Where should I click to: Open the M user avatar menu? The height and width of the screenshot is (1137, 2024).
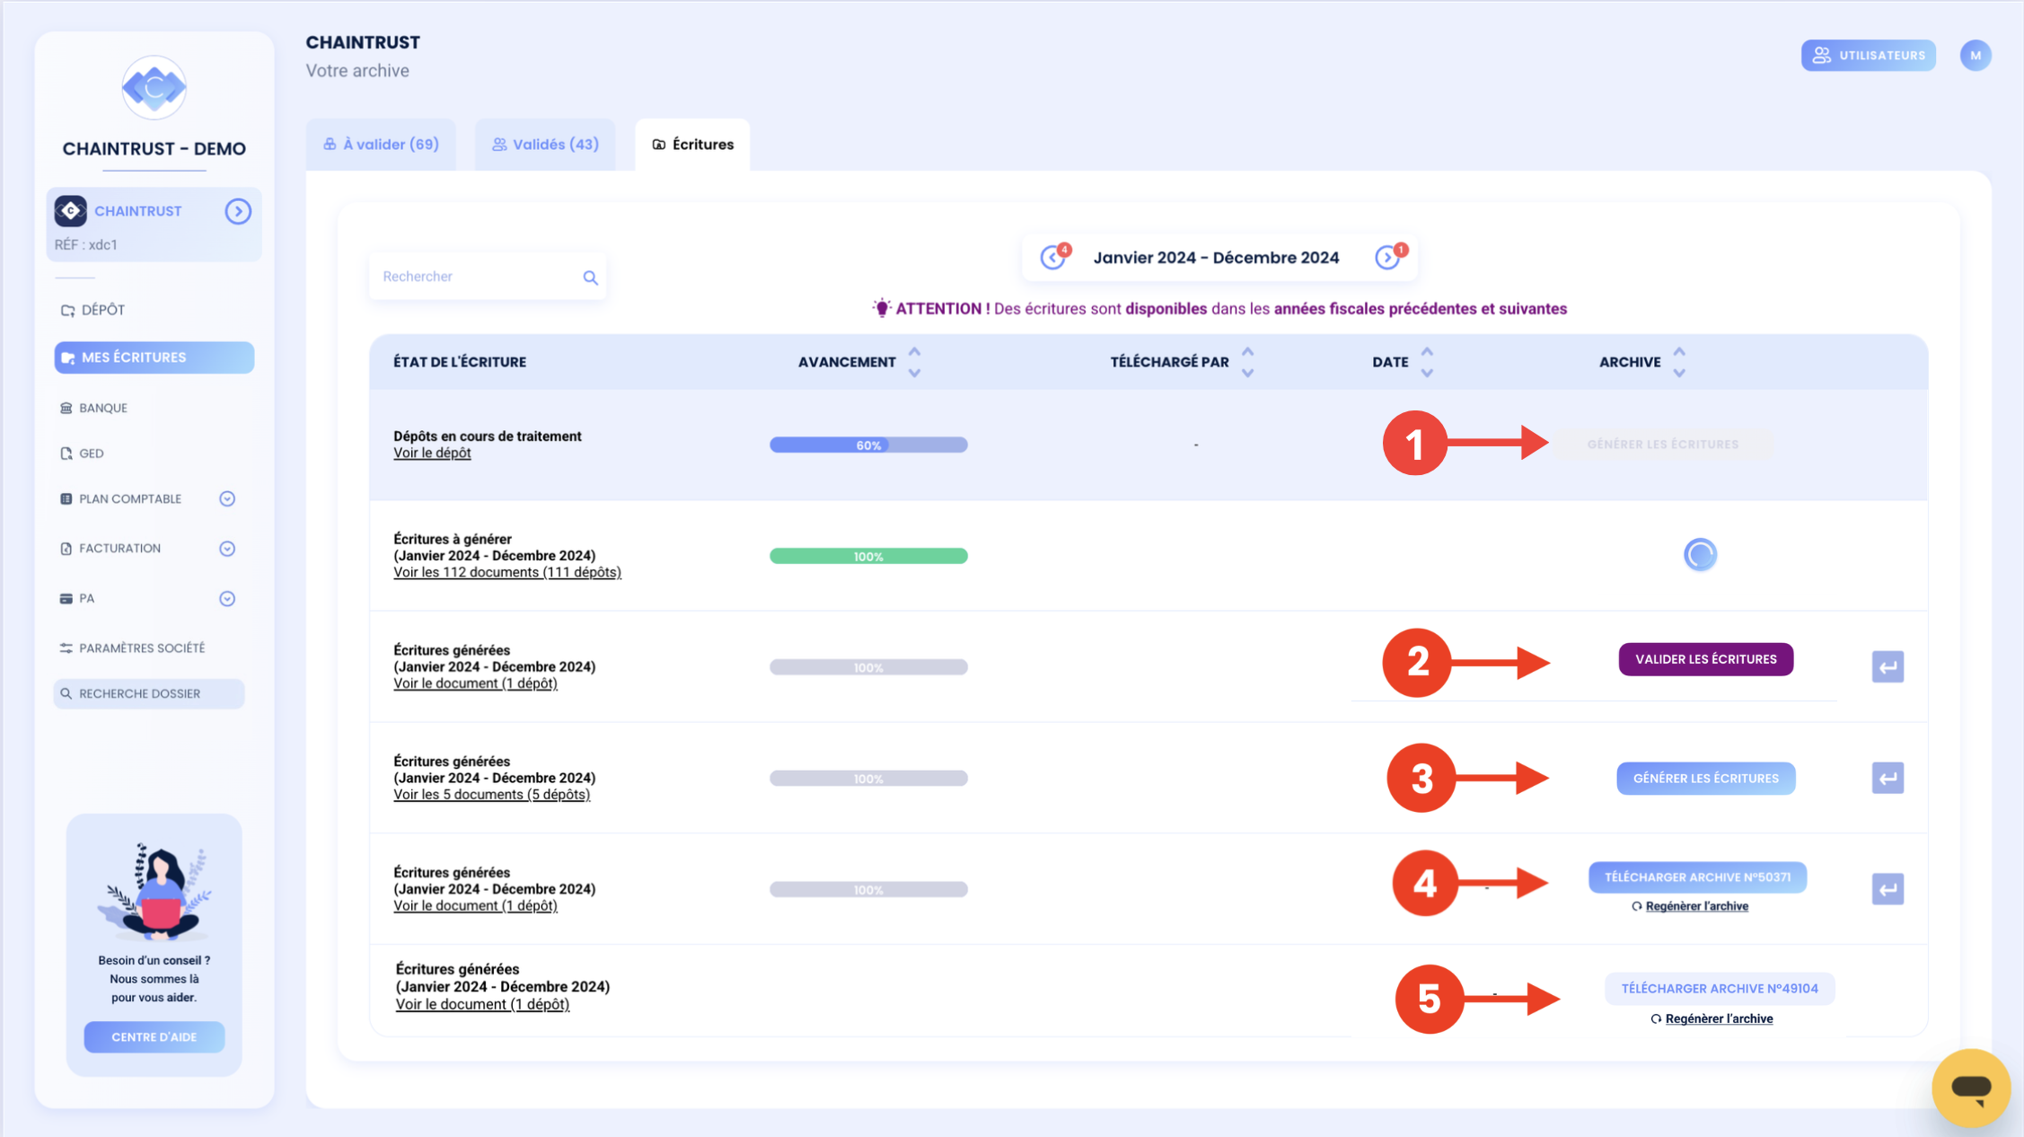click(x=1975, y=56)
